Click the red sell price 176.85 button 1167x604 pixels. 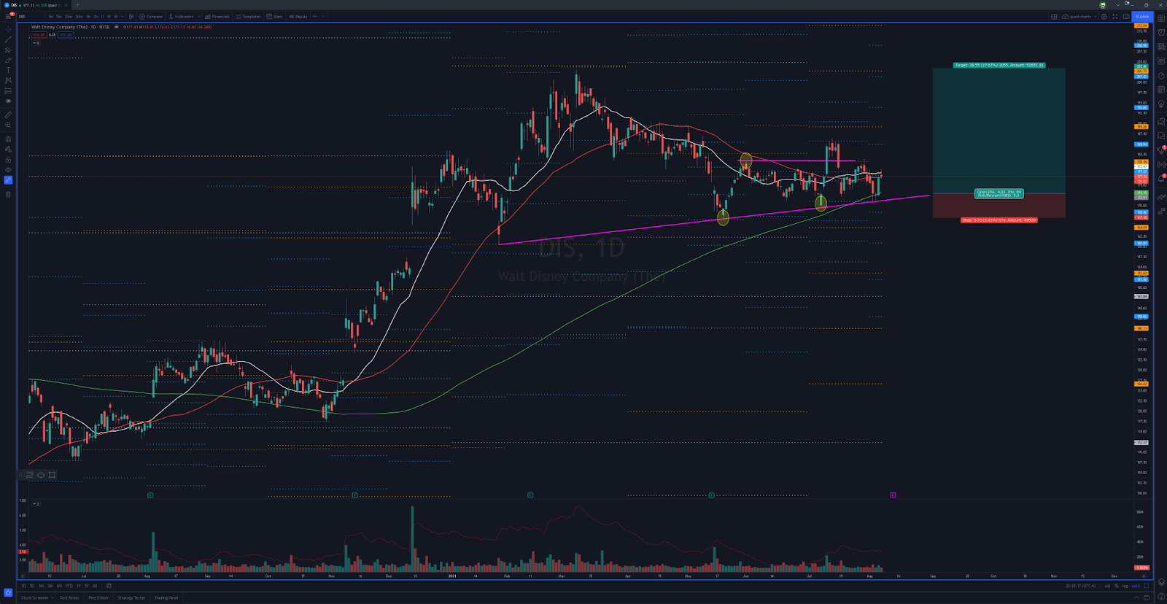click(x=39, y=34)
